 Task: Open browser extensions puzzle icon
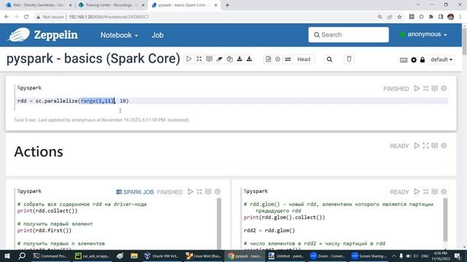point(431,17)
